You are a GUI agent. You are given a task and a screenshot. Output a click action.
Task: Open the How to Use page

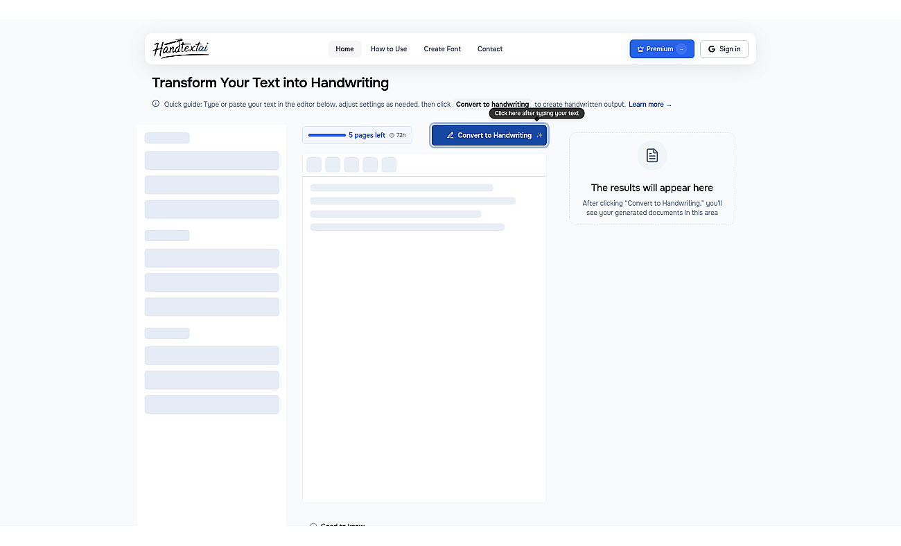coord(389,49)
